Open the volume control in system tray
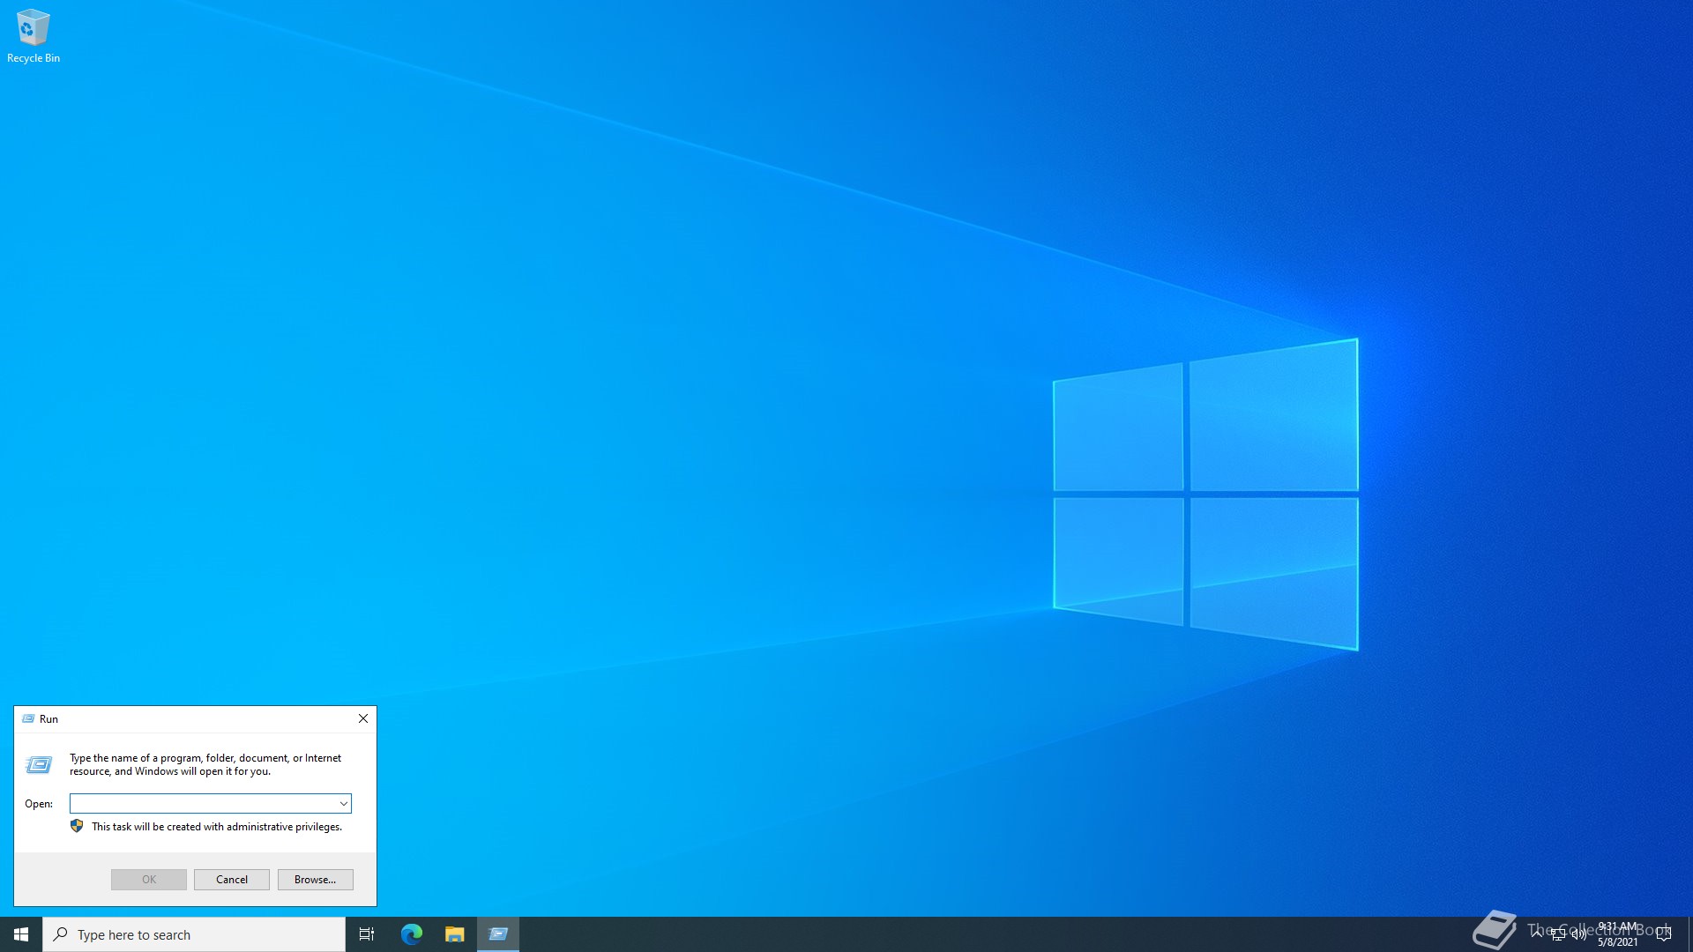Screen dimensions: 1693x952 1578,934
